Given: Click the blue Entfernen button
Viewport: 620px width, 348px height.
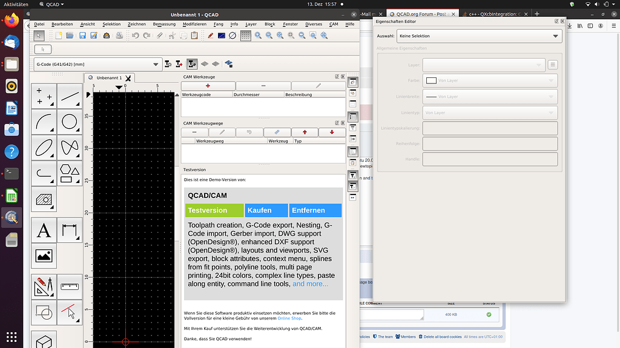Looking at the screenshot, I should click(315, 210).
